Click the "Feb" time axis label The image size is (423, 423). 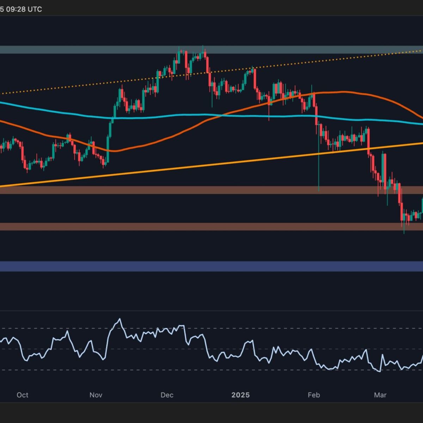tap(314, 395)
